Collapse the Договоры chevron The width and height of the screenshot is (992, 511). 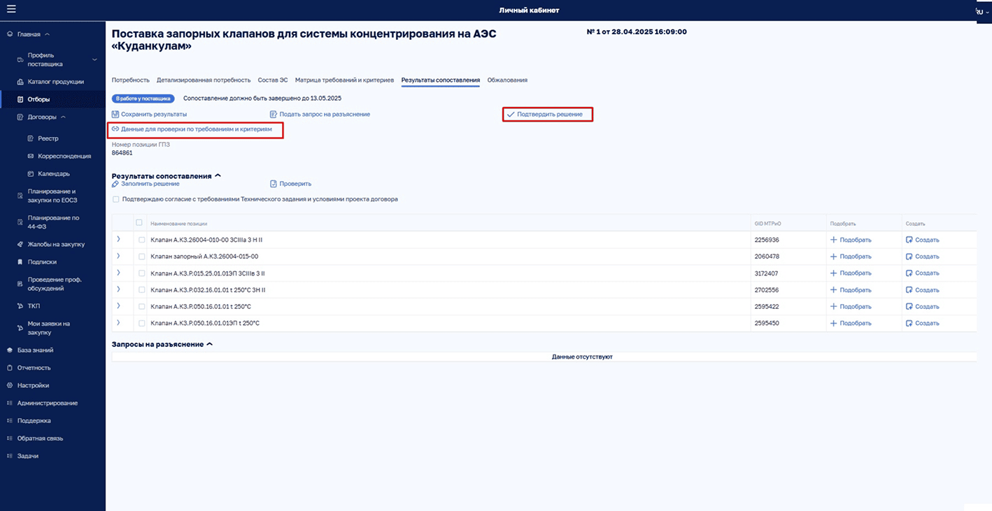tap(63, 117)
